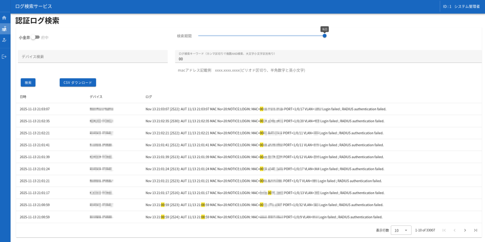Click the 検索期間 slider handle
Screen dimensions: 485x242
click(324, 36)
